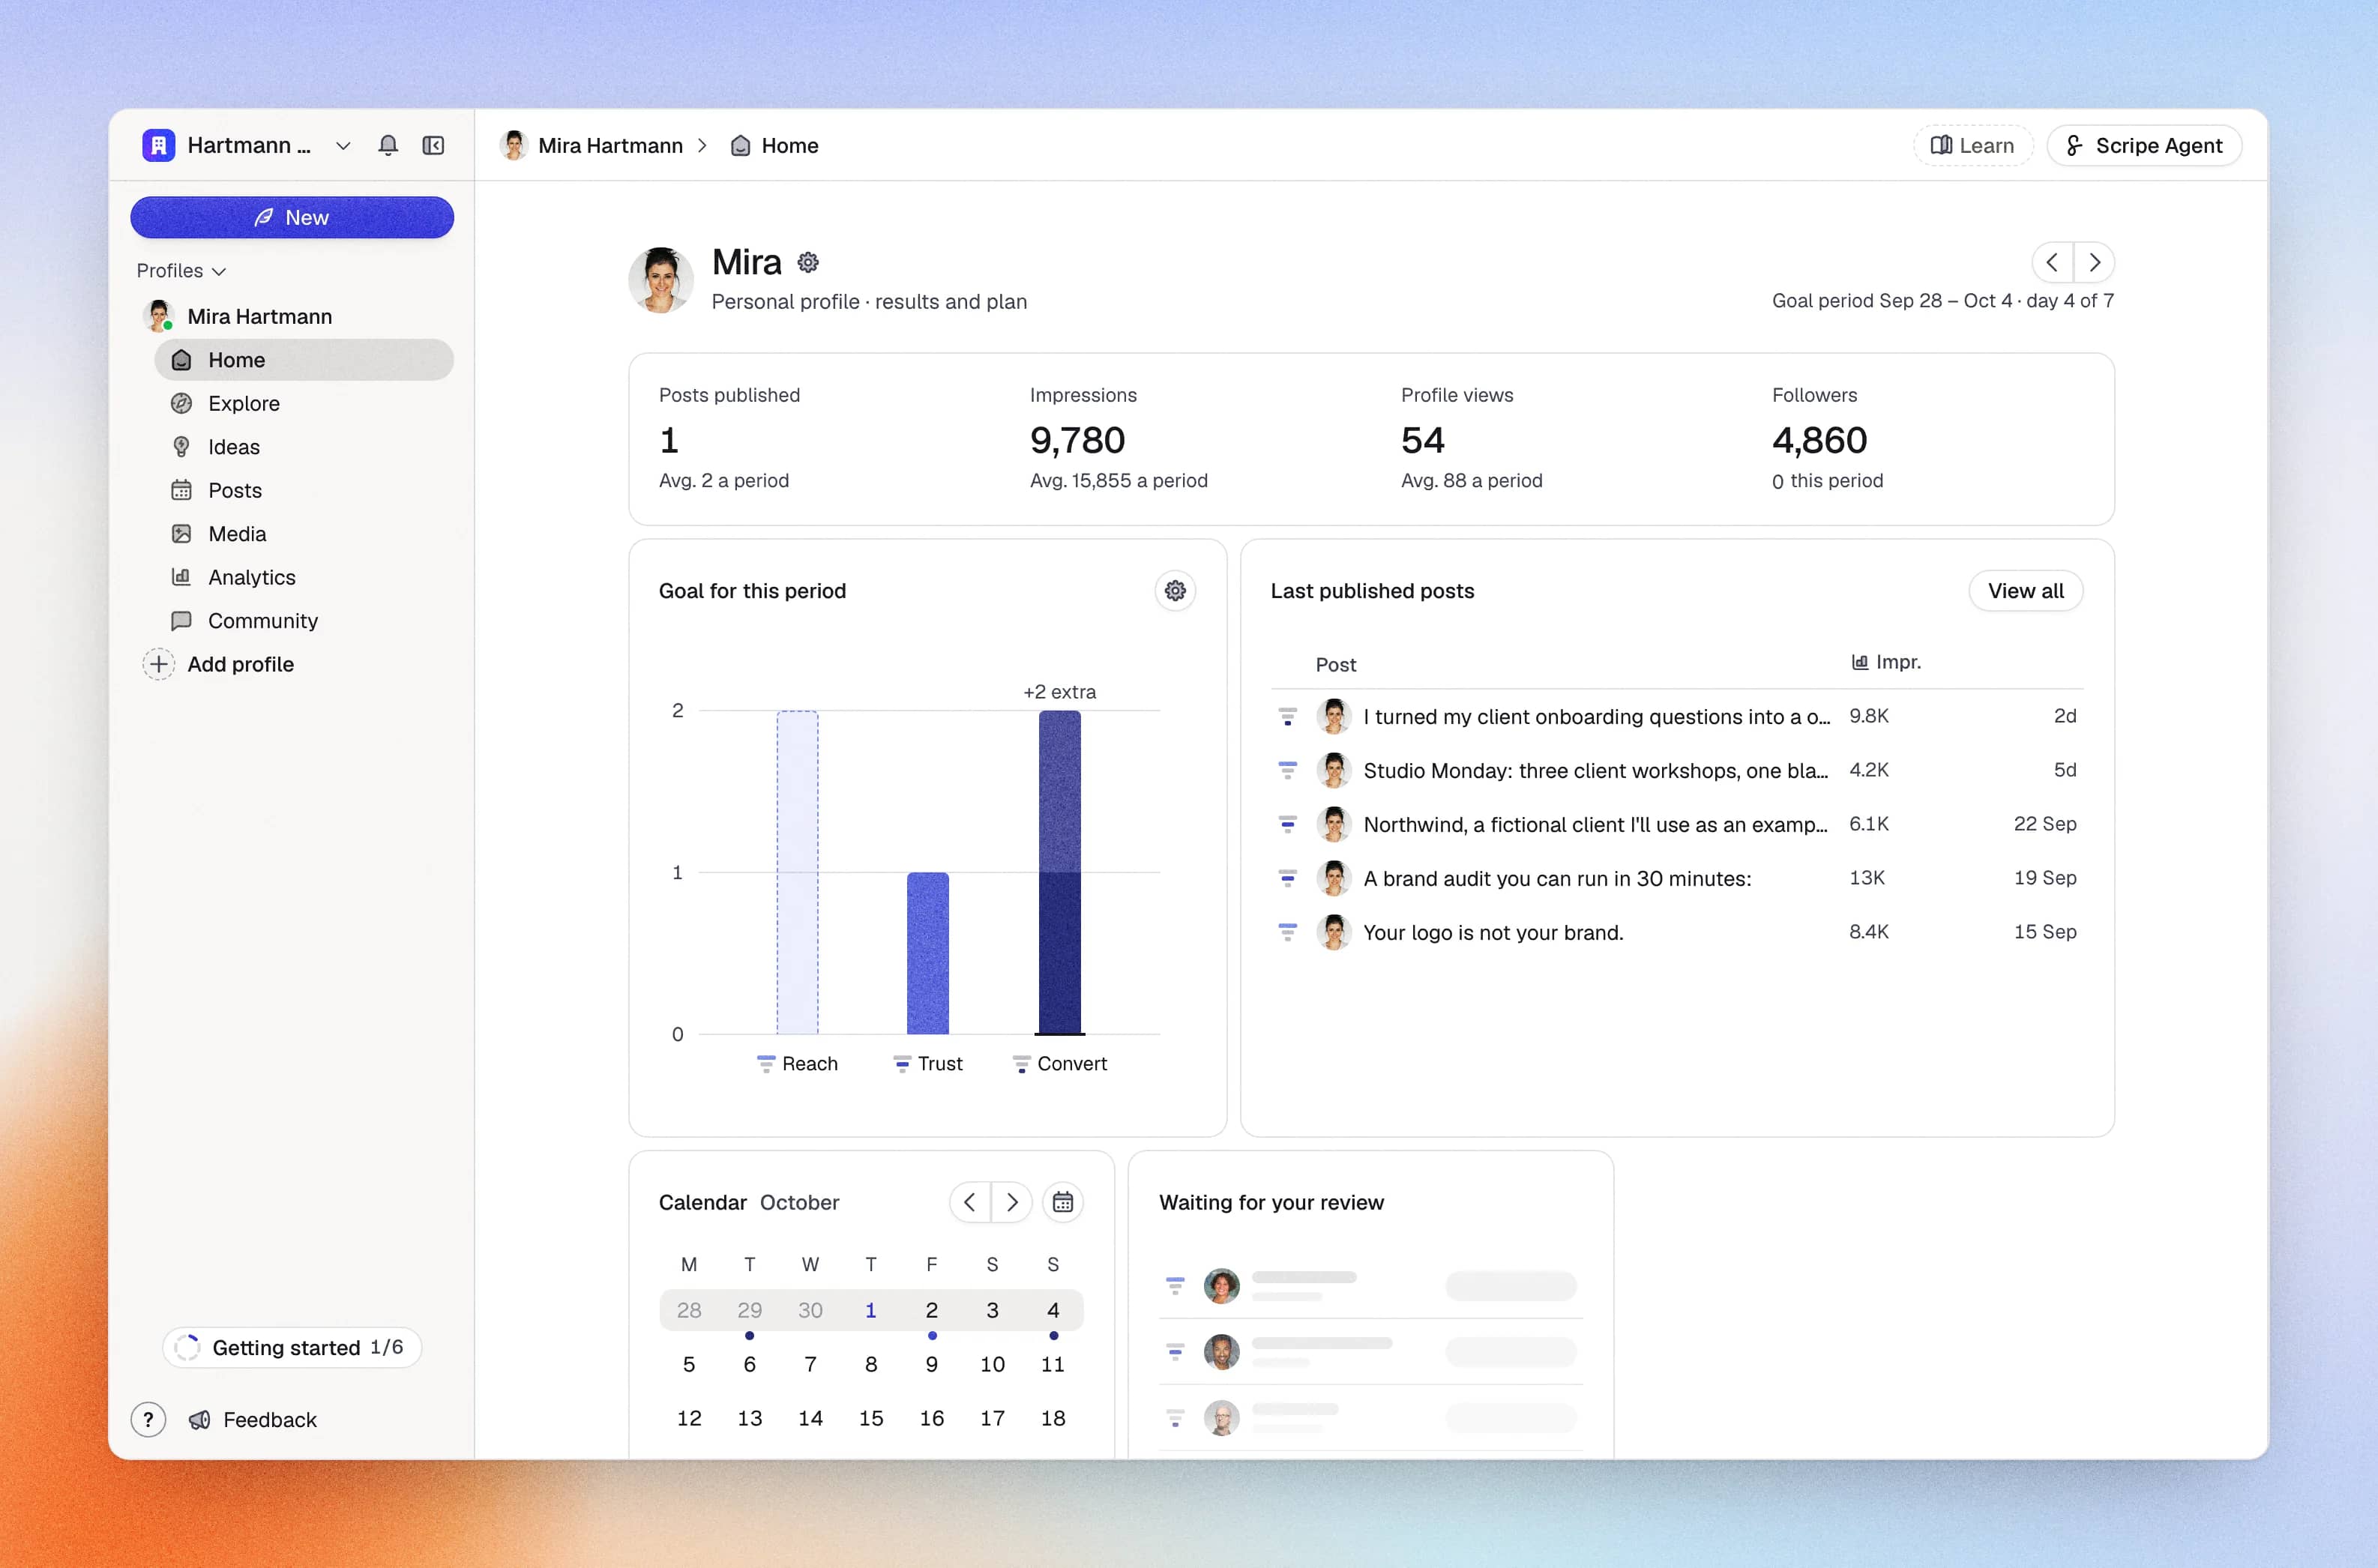The height and width of the screenshot is (1568, 2378).
Task: Select October 9 in calendar
Action: click(x=931, y=1364)
